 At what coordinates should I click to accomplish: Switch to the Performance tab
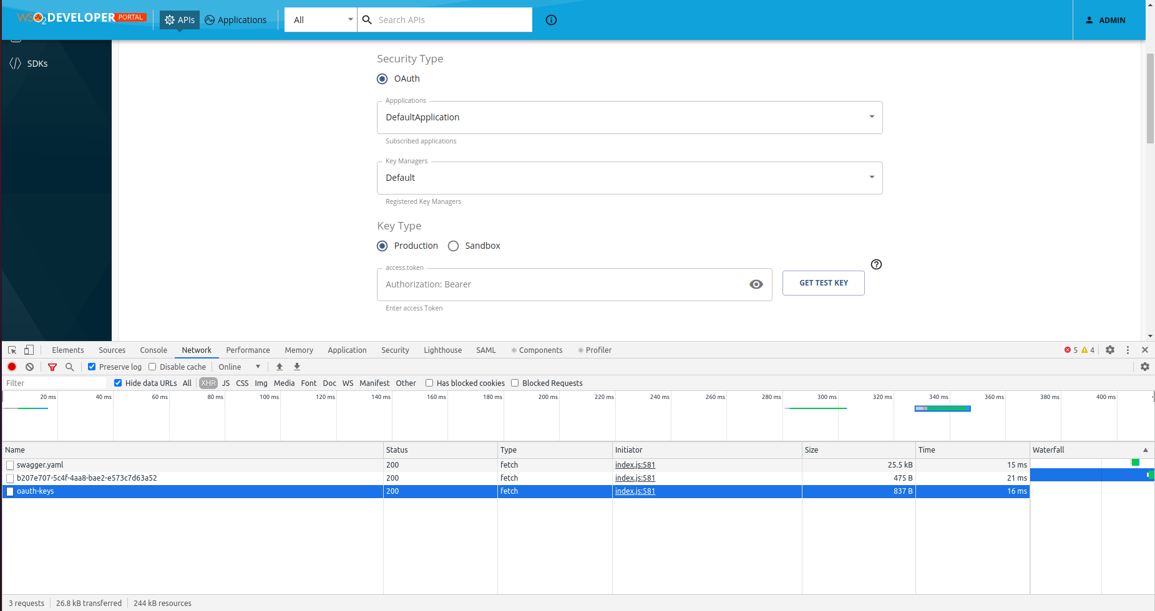[248, 350]
